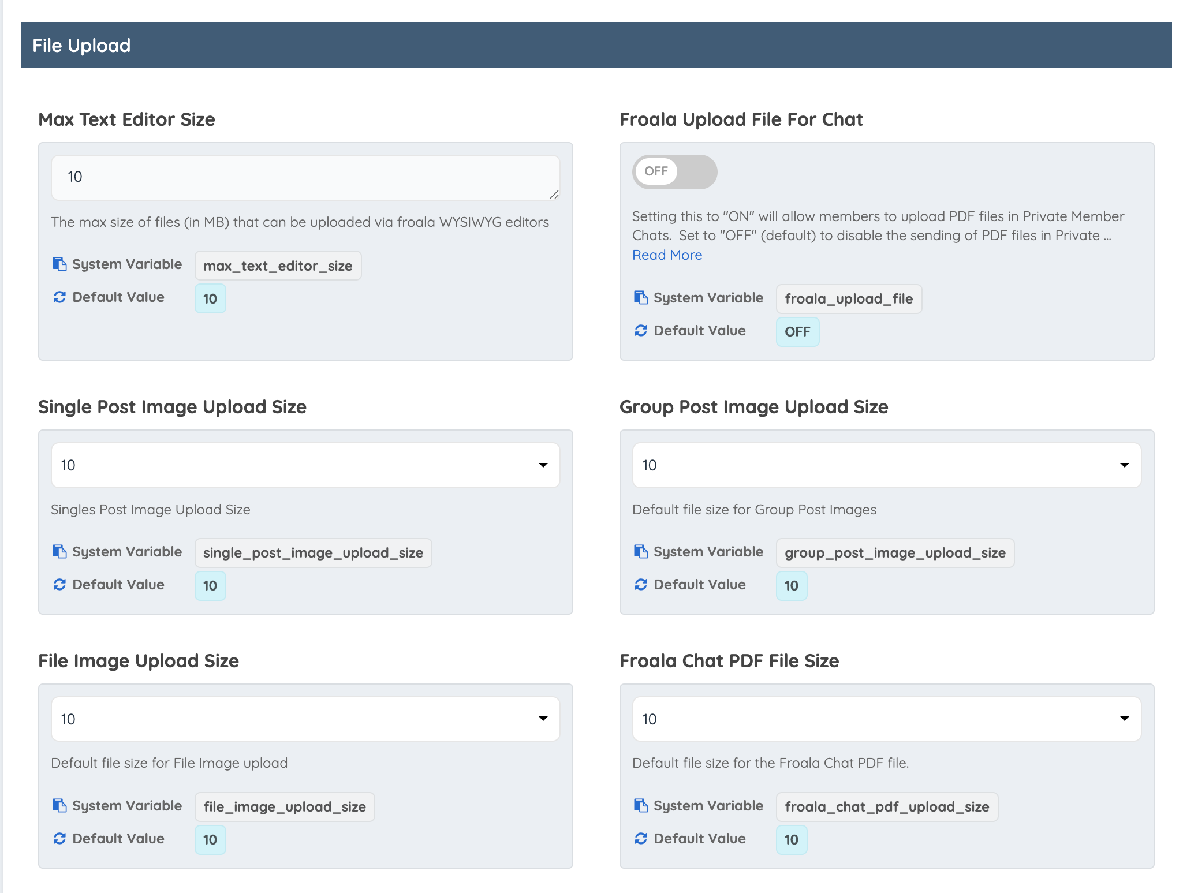Click the reset icon for File Image Upload Size default
The width and height of the screenshot is (1183, 893).
click(x=59, y=839)
